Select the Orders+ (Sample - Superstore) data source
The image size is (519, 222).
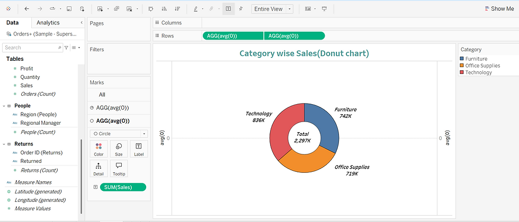[x=42, y=34]
